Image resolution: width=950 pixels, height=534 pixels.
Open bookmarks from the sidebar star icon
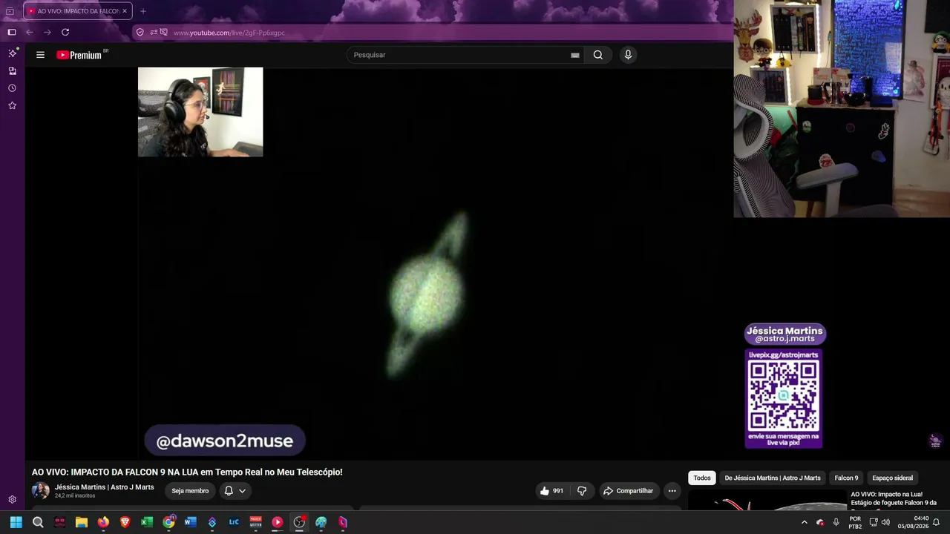point(12,106)
